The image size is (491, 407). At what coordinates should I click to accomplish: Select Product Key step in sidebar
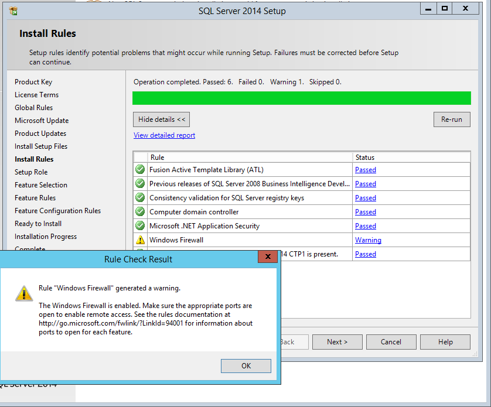[33, 82]
